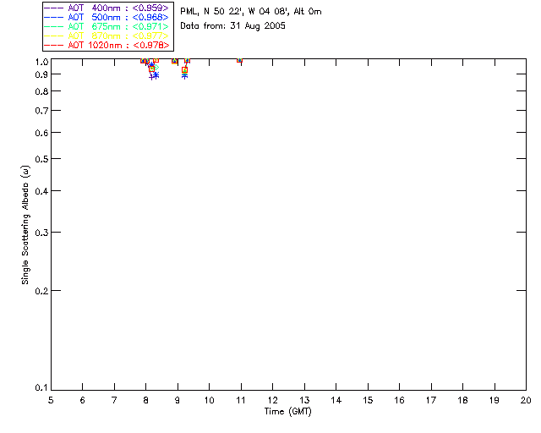Click the isolated data point at 11 GMT
This screenshot has height=433, width=541.
pyautogui.click(x=239, y=60)
